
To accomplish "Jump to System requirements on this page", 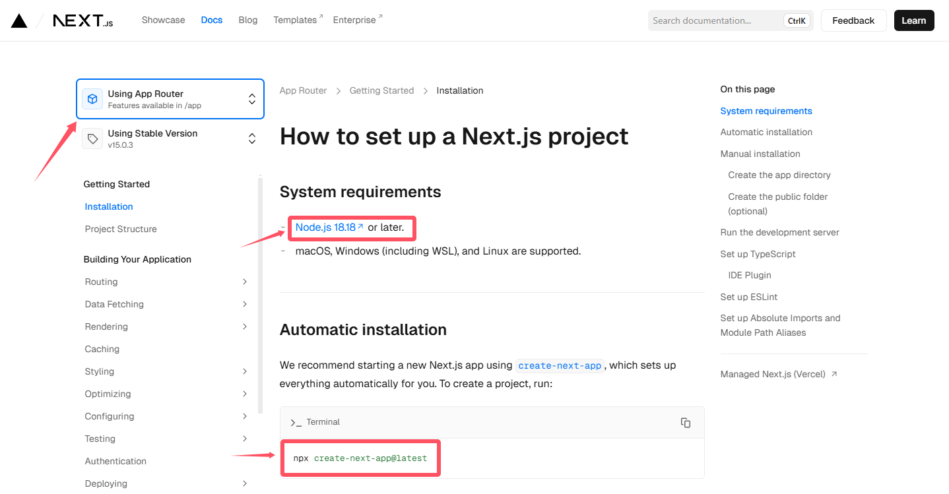I will coord(766,111).
